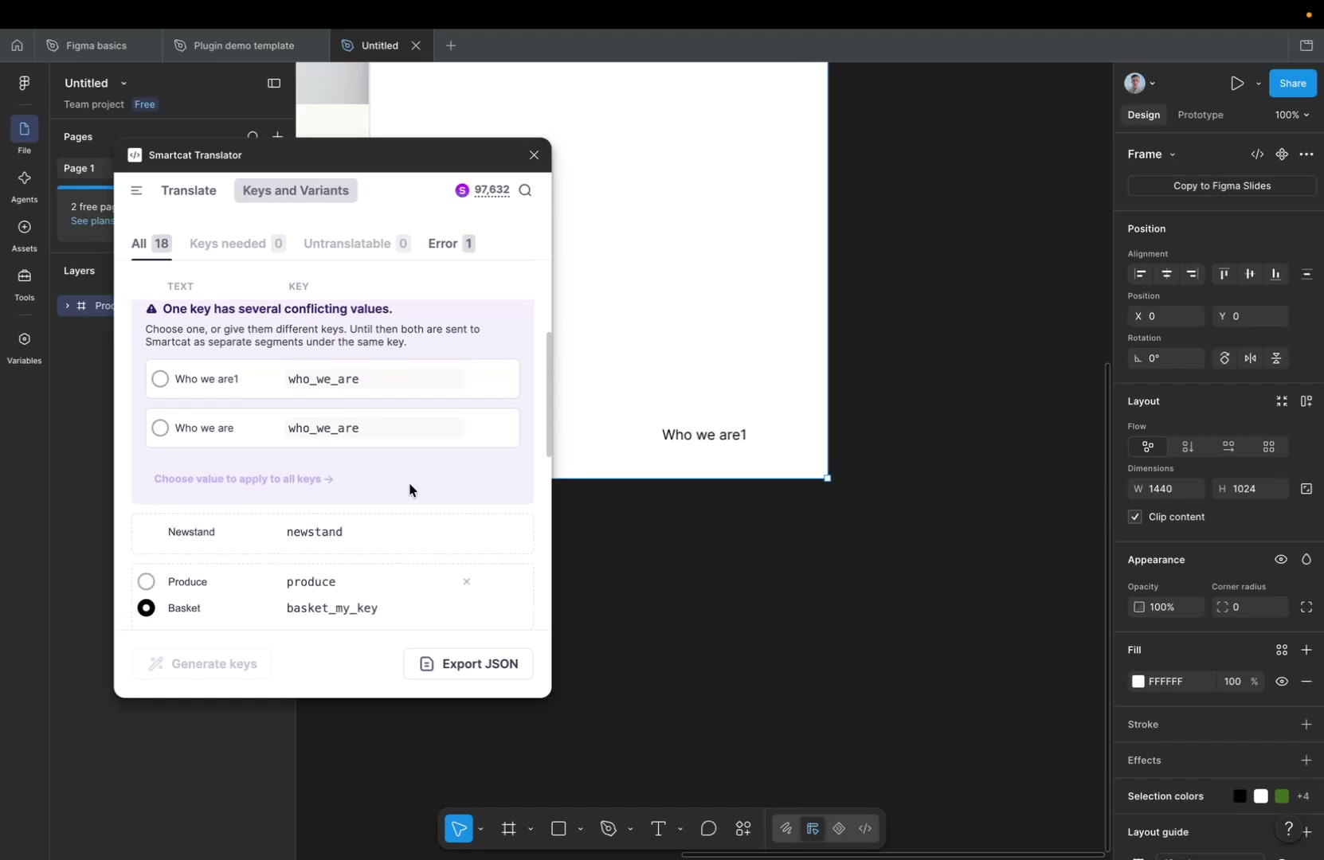Open Text tool options dropdown arrow
1324x860 pixels.
(680, 830)
